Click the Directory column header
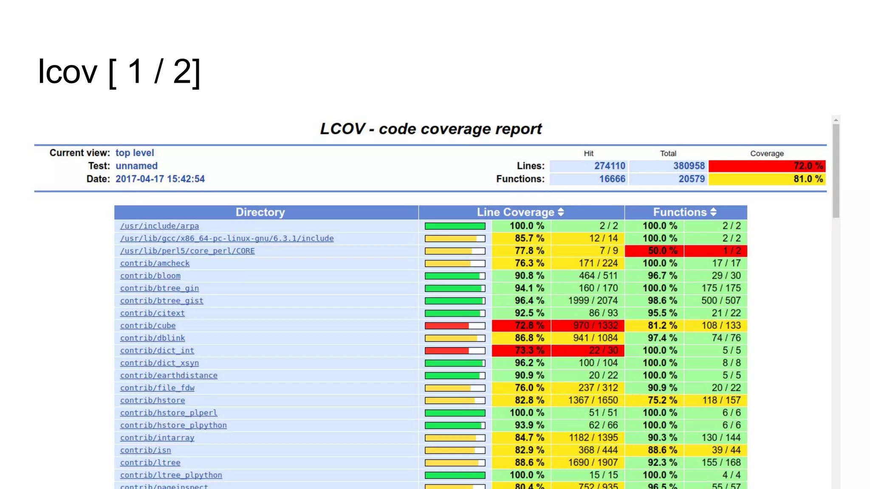Screen dimensions: 870x489 [260, 212]
